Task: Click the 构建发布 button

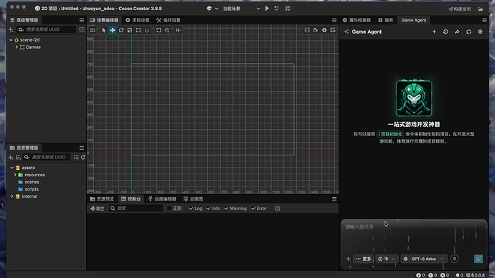Action: pos(460,9)
